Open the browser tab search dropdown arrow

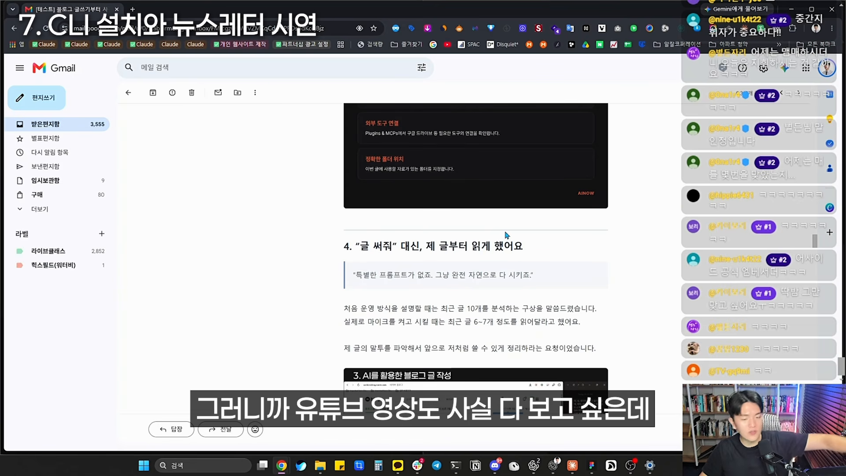coord(13,9)
